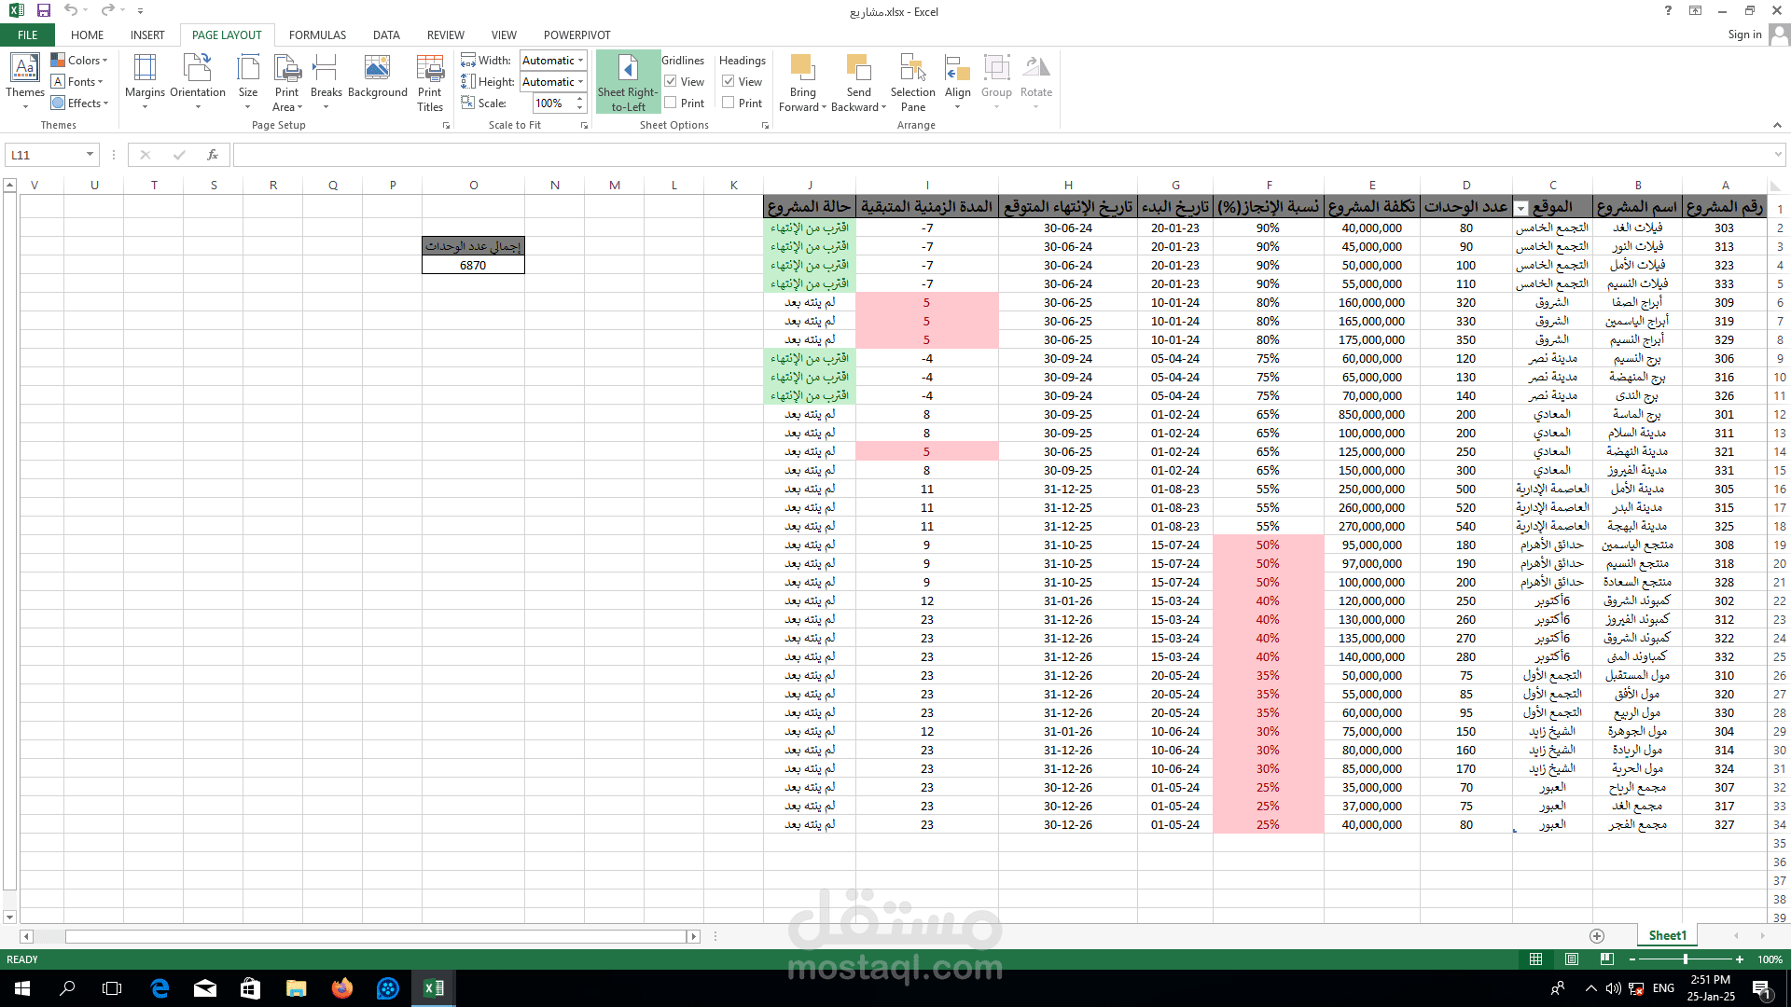Enable Headings Print checkbox

tap(729, 103)
